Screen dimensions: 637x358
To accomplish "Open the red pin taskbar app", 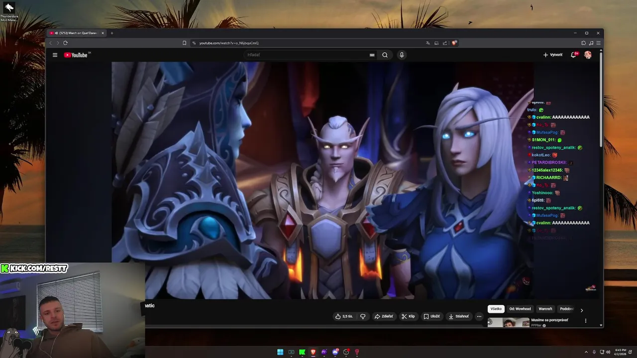I will [357, 352].
